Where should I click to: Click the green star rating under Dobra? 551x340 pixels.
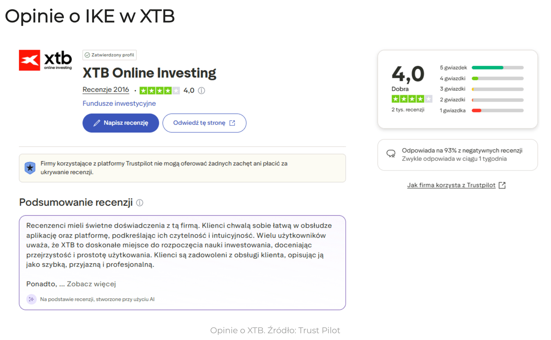411,99
